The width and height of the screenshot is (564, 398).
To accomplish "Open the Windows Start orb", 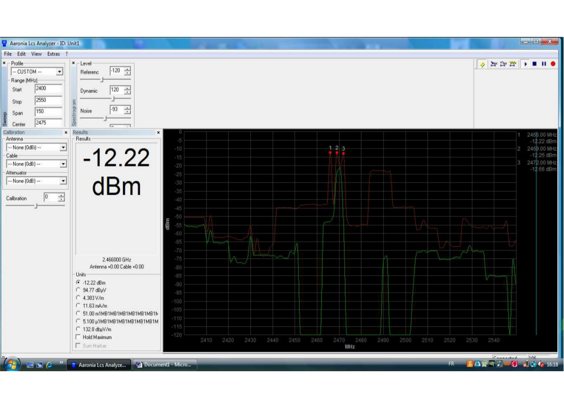I will point(12,364).
